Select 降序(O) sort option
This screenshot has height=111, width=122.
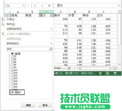coord(11,24)
